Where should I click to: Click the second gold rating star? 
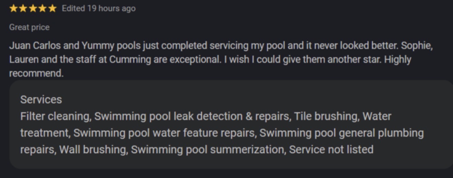pos(23,9)
